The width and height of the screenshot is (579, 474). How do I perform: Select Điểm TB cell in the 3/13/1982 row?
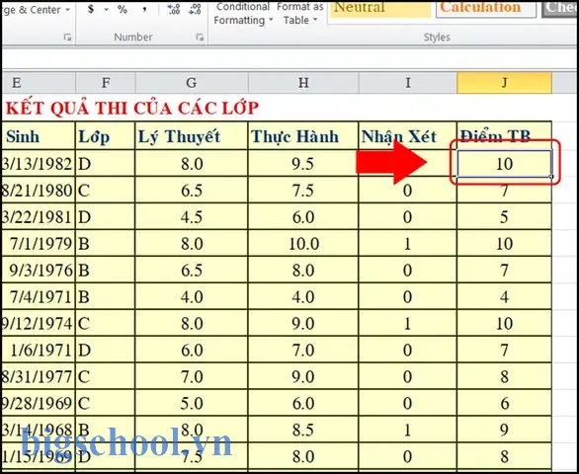505,163
